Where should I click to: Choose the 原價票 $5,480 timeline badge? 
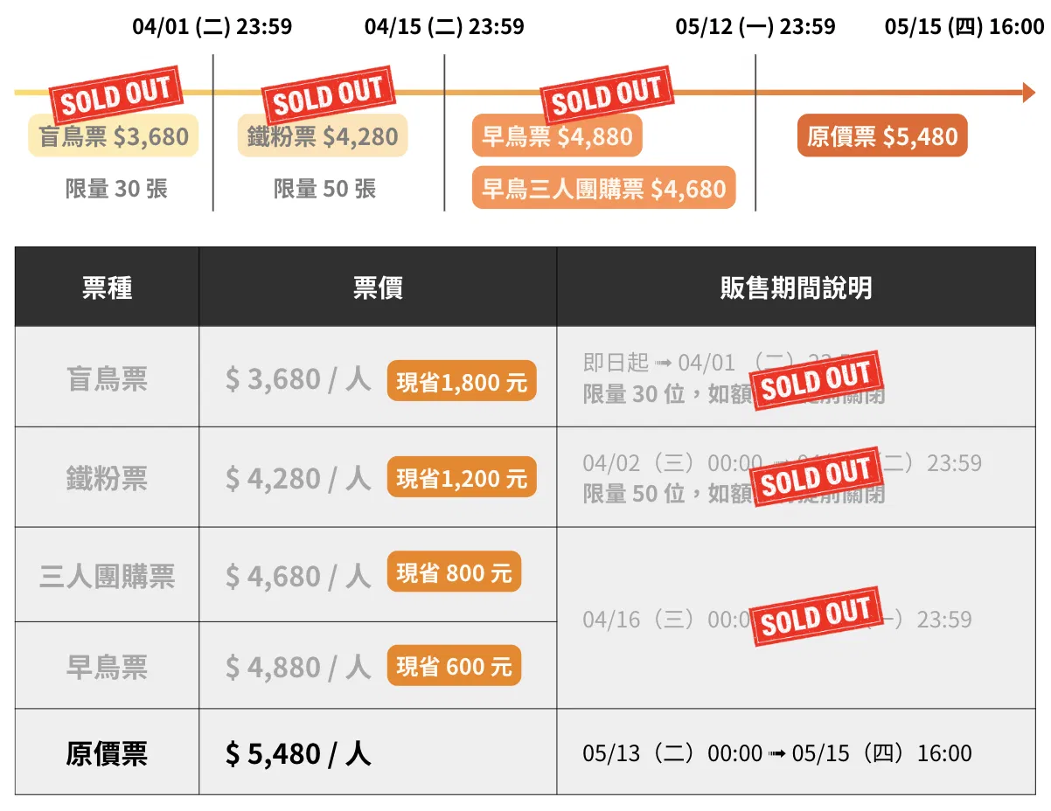click(882, 136)
